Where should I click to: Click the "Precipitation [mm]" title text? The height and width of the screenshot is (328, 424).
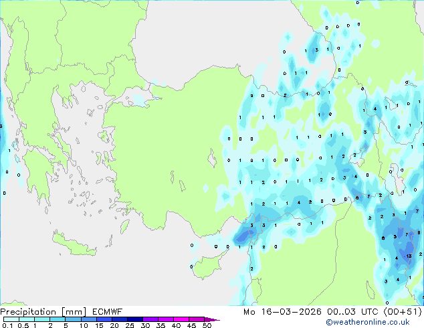(43, 312)
